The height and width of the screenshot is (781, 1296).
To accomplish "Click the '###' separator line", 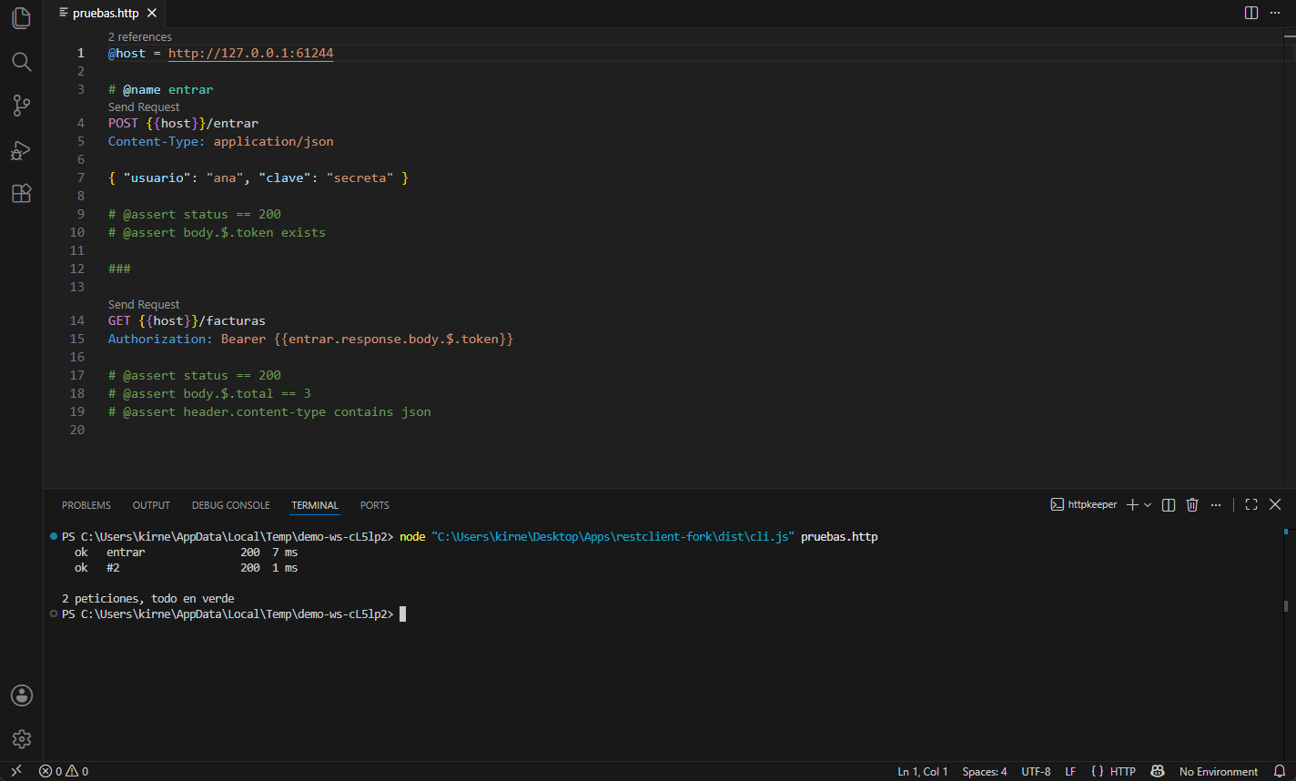I will pos(119,269).
